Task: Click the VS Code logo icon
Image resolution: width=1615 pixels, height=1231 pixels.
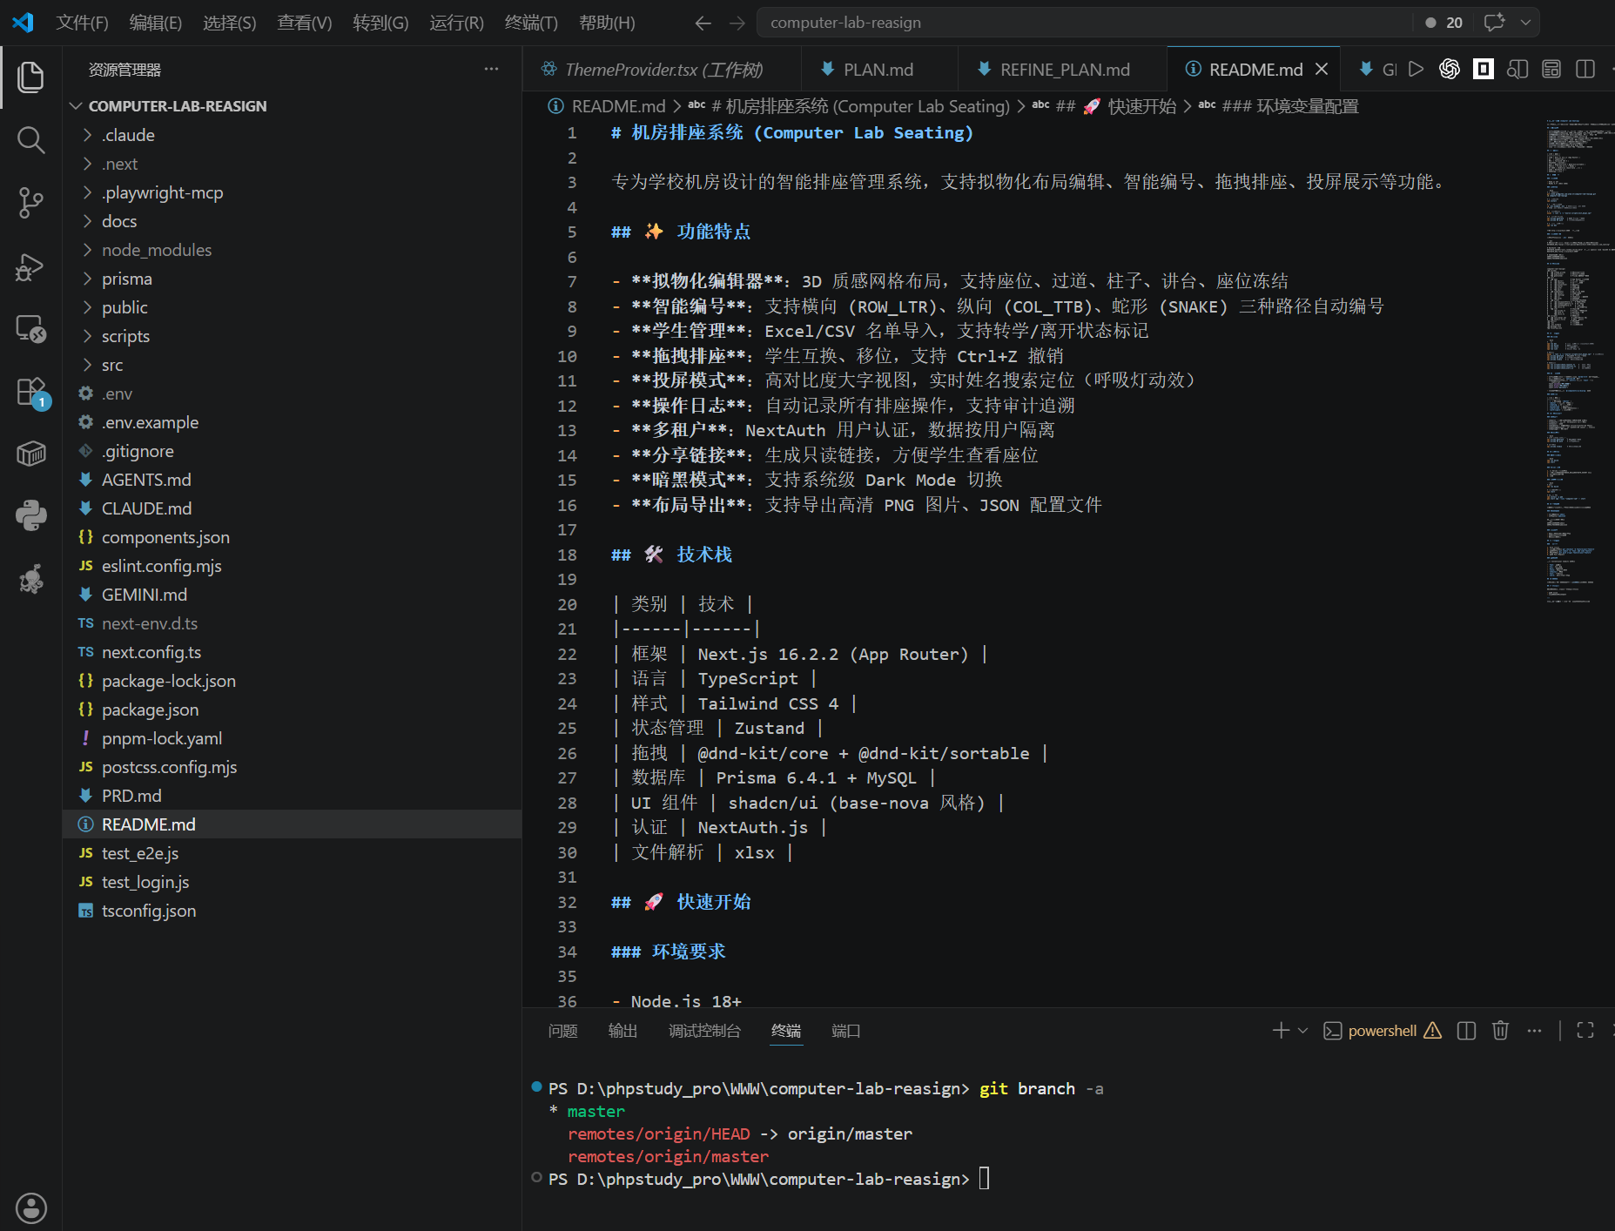Action: point(24,23)
